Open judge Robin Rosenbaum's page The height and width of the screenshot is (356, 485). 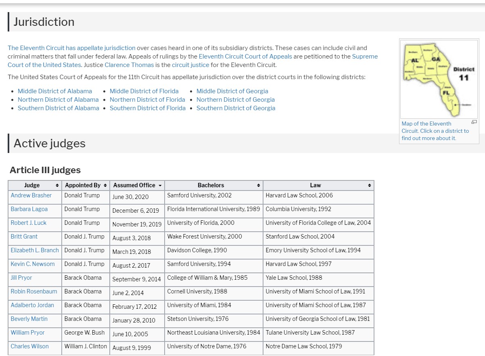pyautogui.click(x=34, y=291)
